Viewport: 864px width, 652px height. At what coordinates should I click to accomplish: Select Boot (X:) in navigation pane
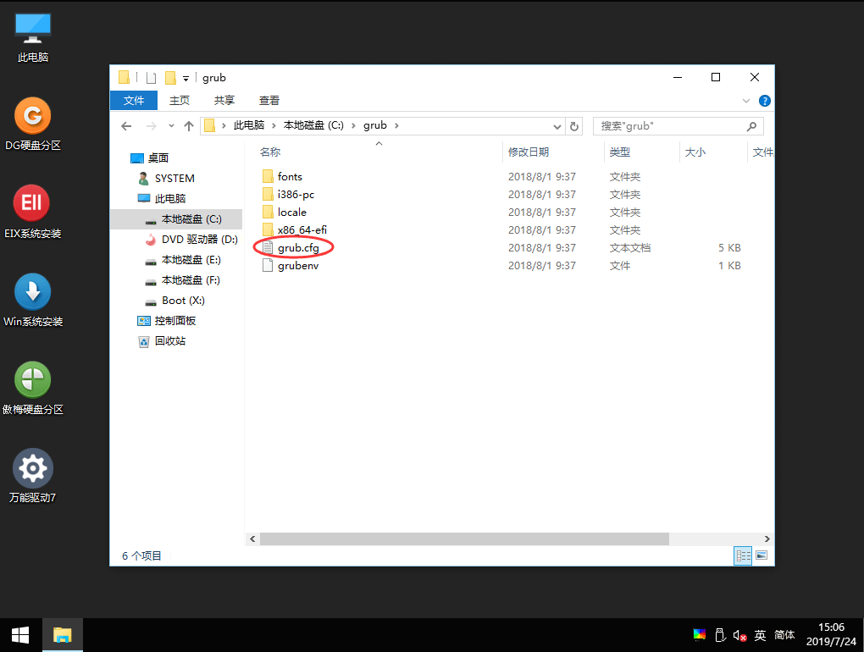click(176, 301)
